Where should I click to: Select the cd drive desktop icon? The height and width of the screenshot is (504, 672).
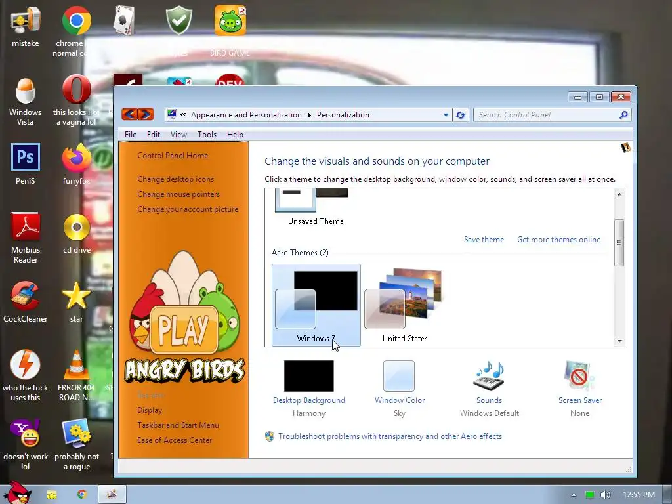click(77, 227)
